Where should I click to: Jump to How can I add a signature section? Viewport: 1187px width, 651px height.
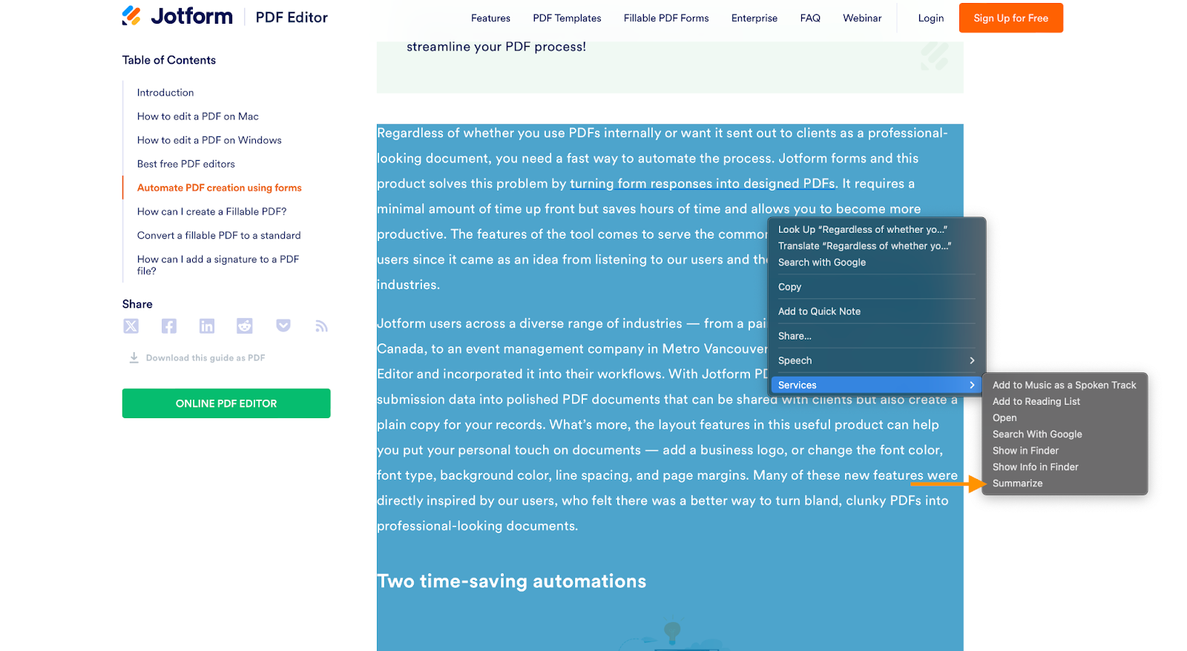pyautogui.click(x=218, y=265)
